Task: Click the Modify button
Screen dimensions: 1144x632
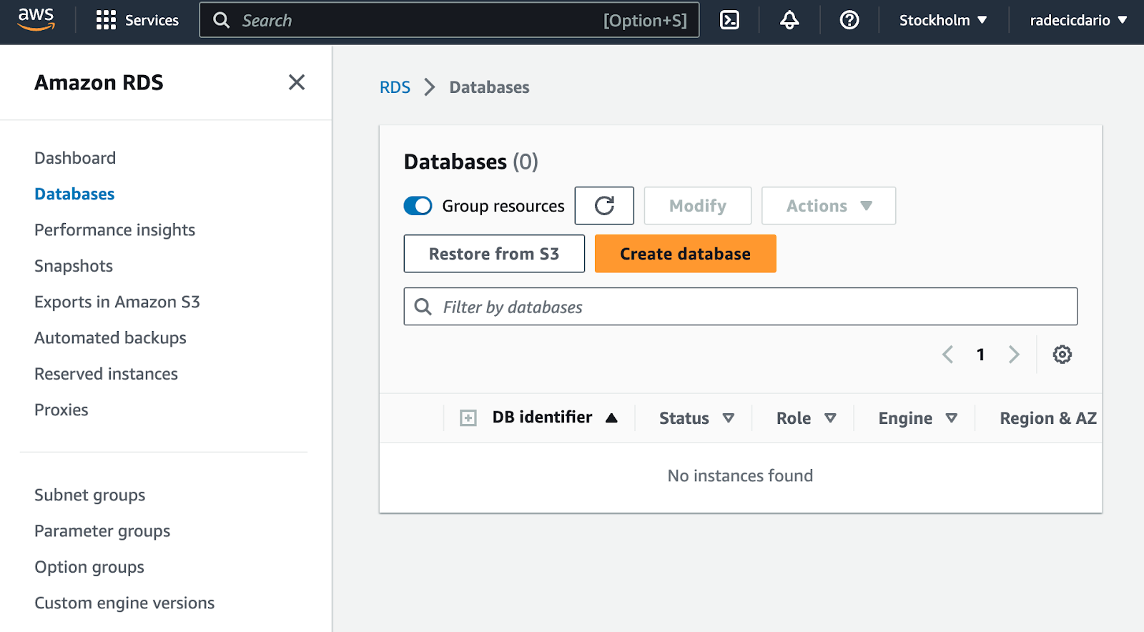Action: tap(698, 206)
